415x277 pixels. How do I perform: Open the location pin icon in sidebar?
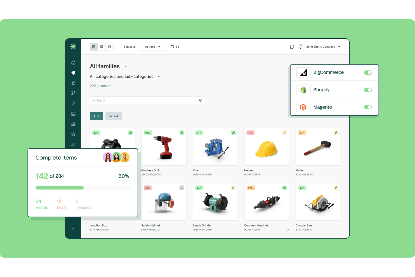pos(73,104)
